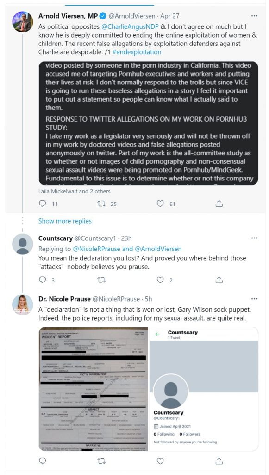269x475 pixels.
Task: Open the reply icon on Dr. Nicole Prause's tweet
Action: pyautogui.click(x=42, y=461)
